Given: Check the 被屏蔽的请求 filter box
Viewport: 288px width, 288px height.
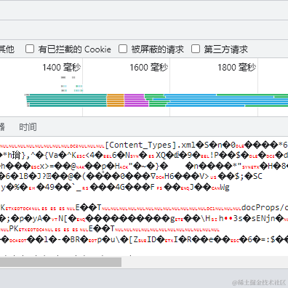Looking at the screenshot, I should coord(123,49).
